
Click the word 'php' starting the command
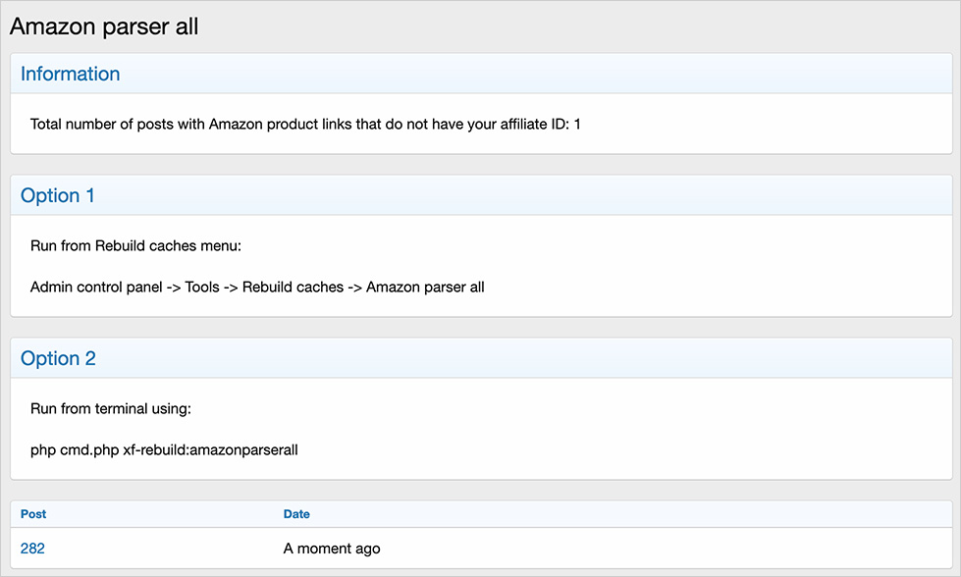click(x=43, y=450)
